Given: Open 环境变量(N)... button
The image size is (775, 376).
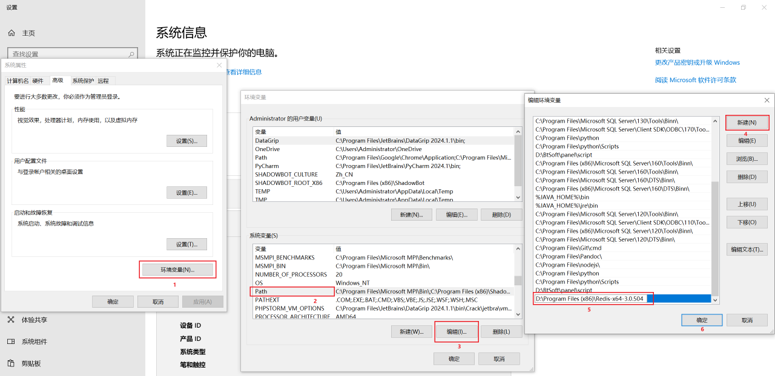Looking at the screenshot, I should [177, 270].
